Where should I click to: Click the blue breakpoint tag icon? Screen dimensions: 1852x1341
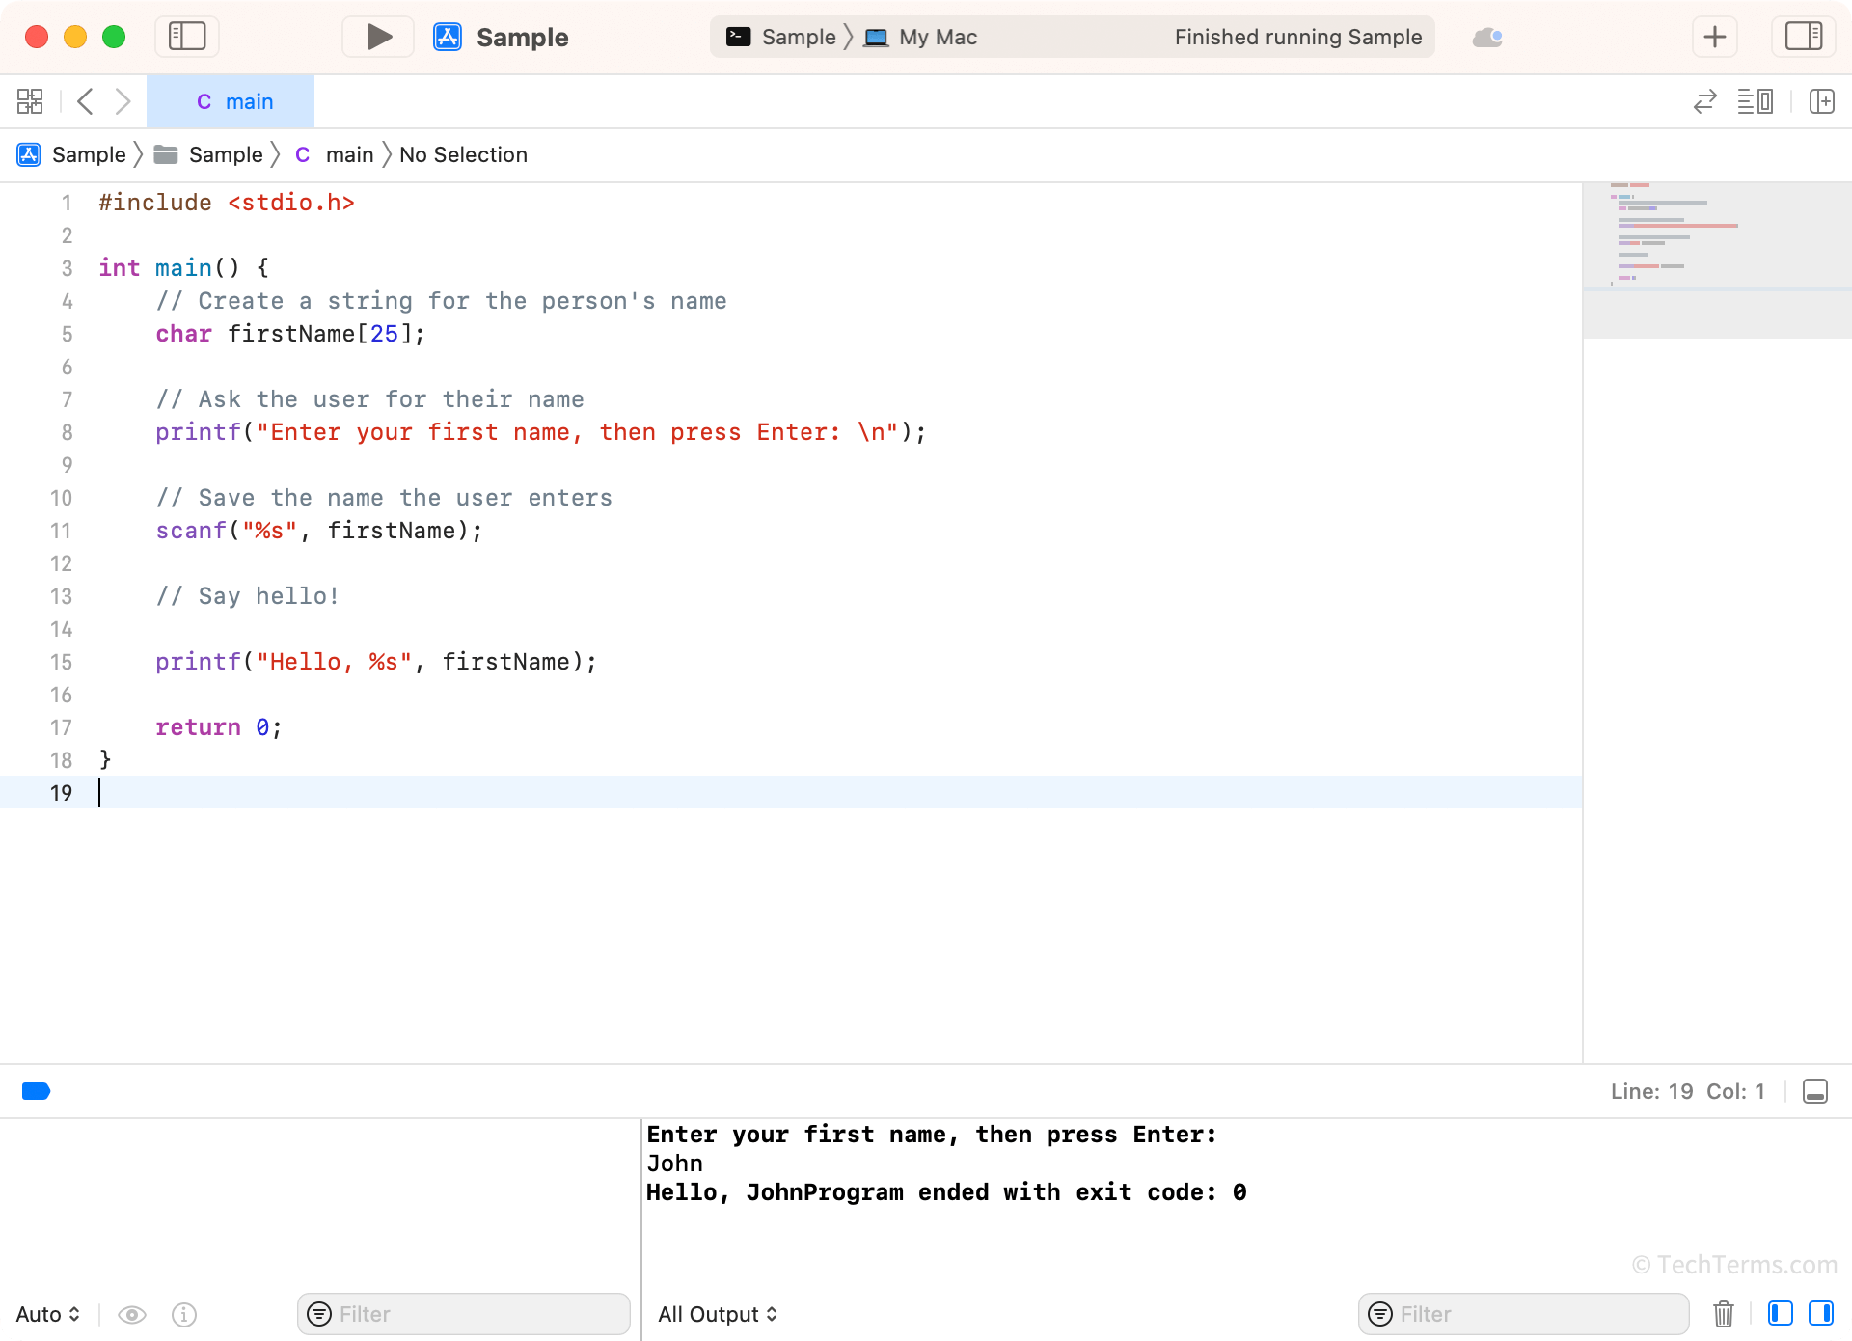36,1091
